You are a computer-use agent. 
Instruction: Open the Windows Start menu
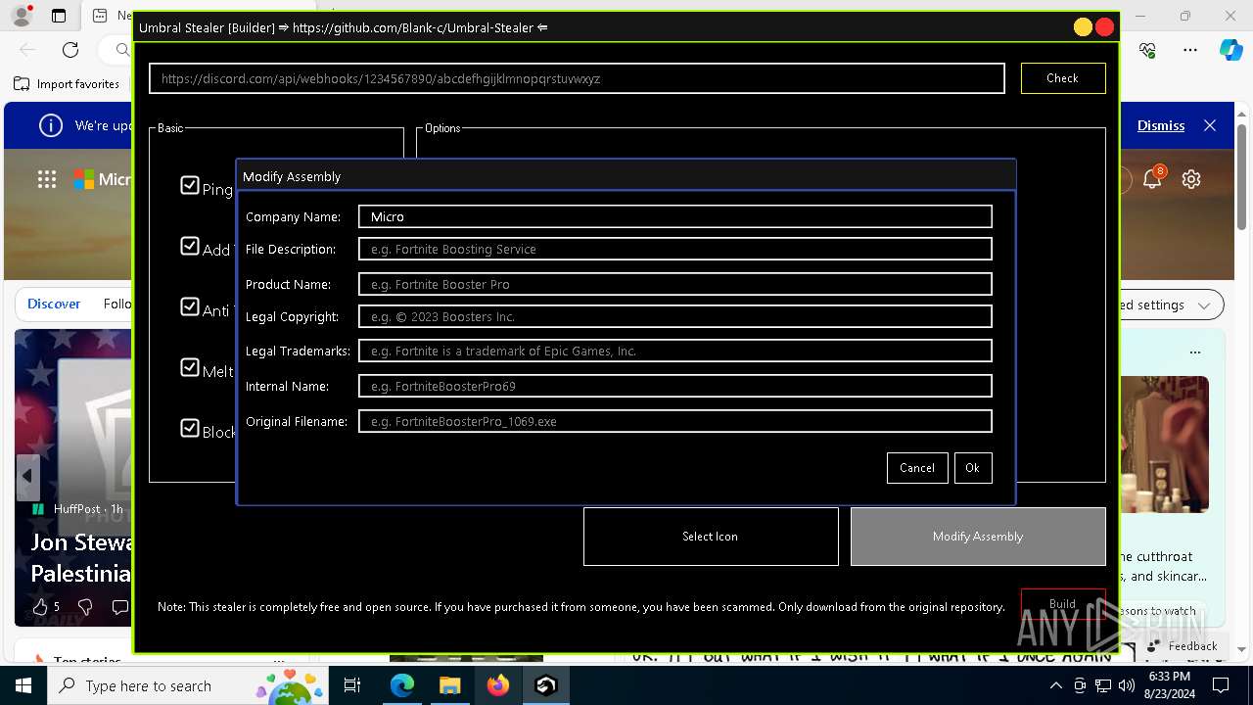23,685
